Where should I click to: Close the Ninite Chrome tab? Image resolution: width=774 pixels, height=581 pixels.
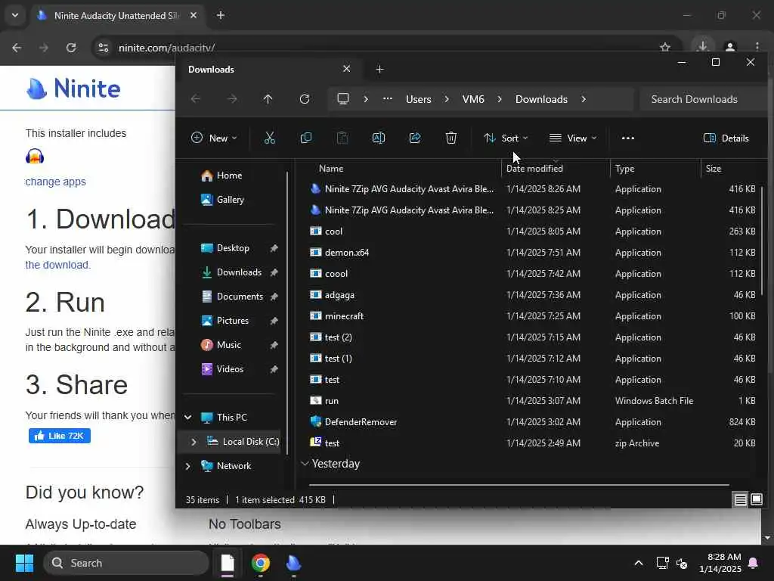point(193,15)
